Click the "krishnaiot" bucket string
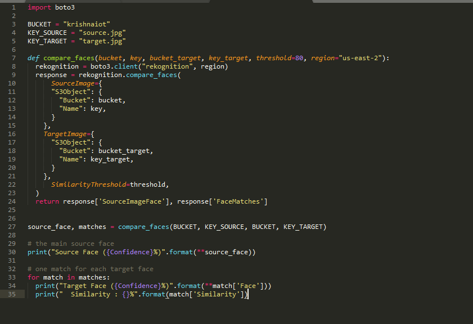Image resolution: width=473 pixels, height=324 pixels. (87, 24)
